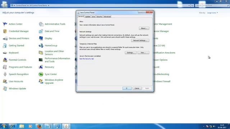
Task: Open Location and Other Sensors icon
Action: click(x=41, y=53)
